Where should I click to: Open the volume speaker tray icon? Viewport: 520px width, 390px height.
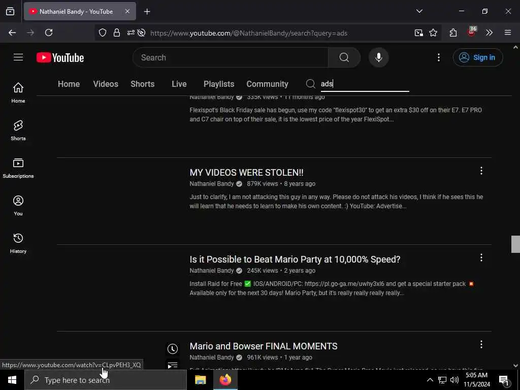[454, 380]
